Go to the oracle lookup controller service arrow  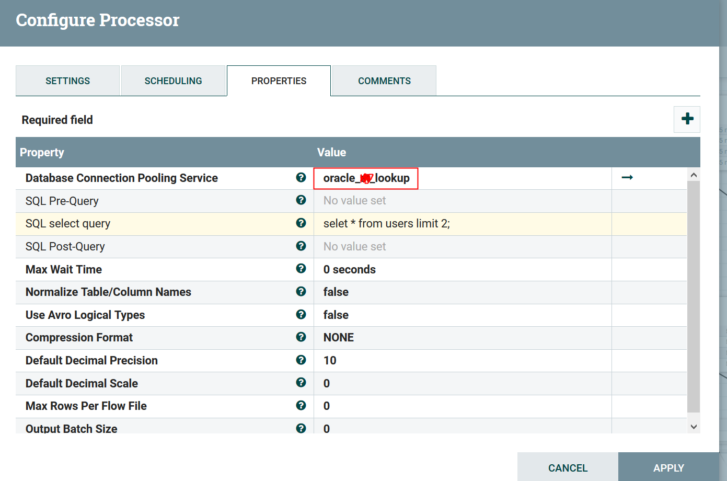point(627,178)
